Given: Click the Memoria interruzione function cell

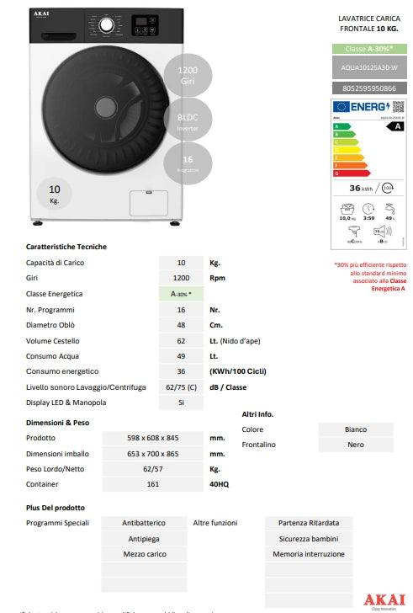Looking at the screenshot, I should point(309,554).
